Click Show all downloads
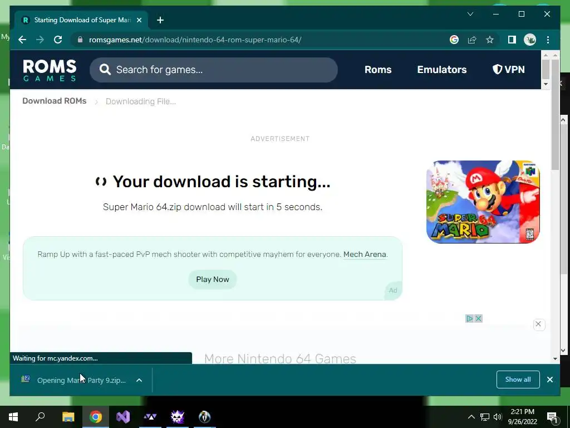 518,380
